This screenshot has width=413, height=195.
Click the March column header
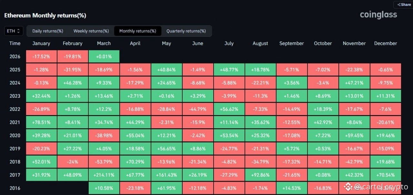click(104, 43)
